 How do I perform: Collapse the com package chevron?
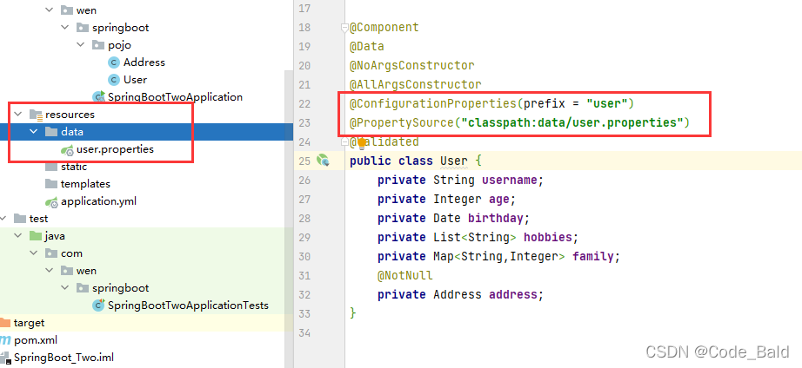[34, 253]
